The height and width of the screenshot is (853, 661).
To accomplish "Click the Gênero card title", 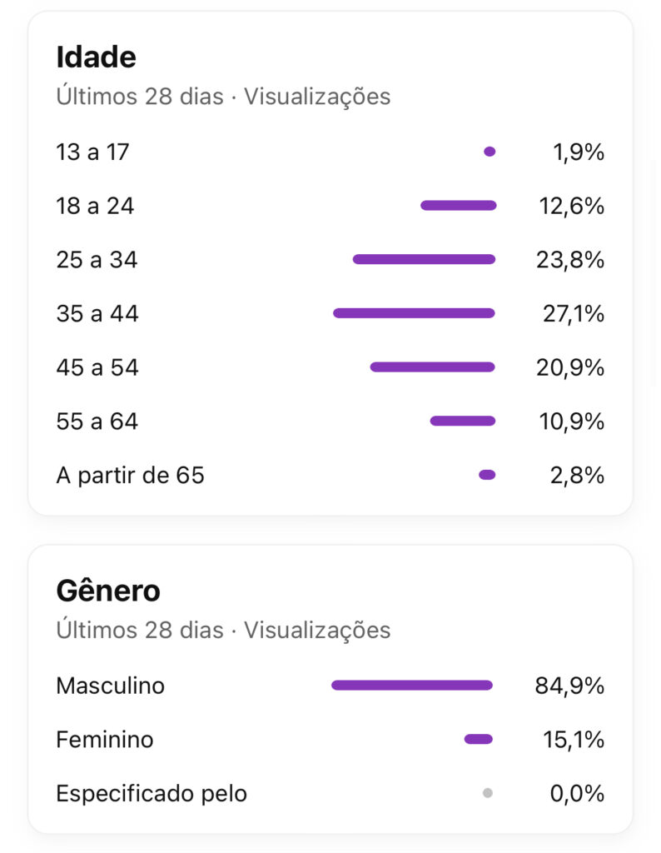I will pyautogui.click(x=107, y=591).
